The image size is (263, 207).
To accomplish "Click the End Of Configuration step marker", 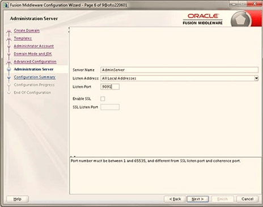I will coord(9,92).
